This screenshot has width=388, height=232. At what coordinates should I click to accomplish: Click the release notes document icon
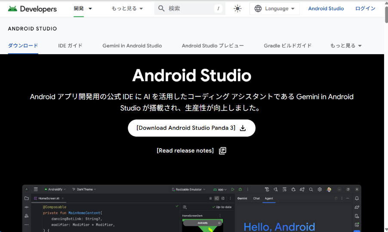tap(222, 151)
